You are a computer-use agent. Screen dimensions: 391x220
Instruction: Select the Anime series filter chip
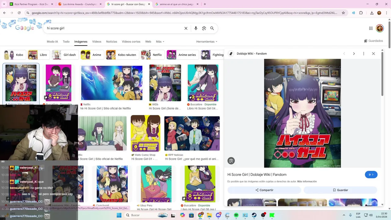[x=183, y=55]
